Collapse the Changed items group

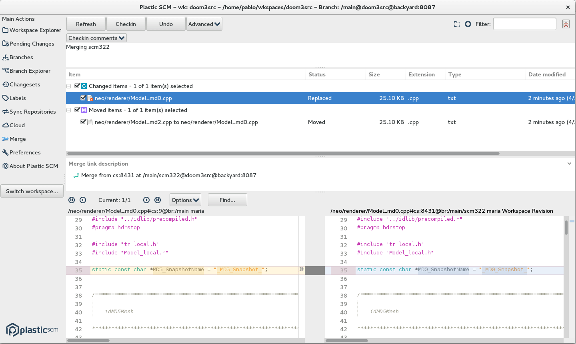click(x=69, y=86)
